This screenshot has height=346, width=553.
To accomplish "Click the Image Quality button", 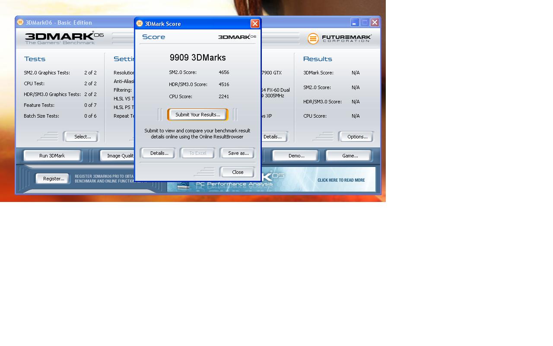I will (x=118, y=156).
